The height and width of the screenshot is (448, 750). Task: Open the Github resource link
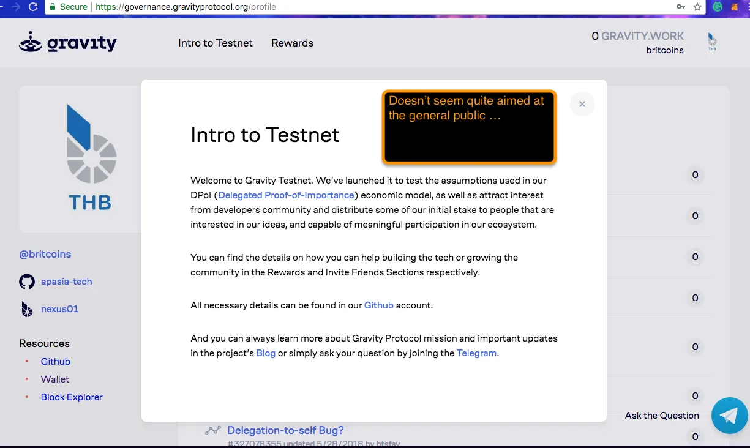pyautogui.click(x=56, y=362)
